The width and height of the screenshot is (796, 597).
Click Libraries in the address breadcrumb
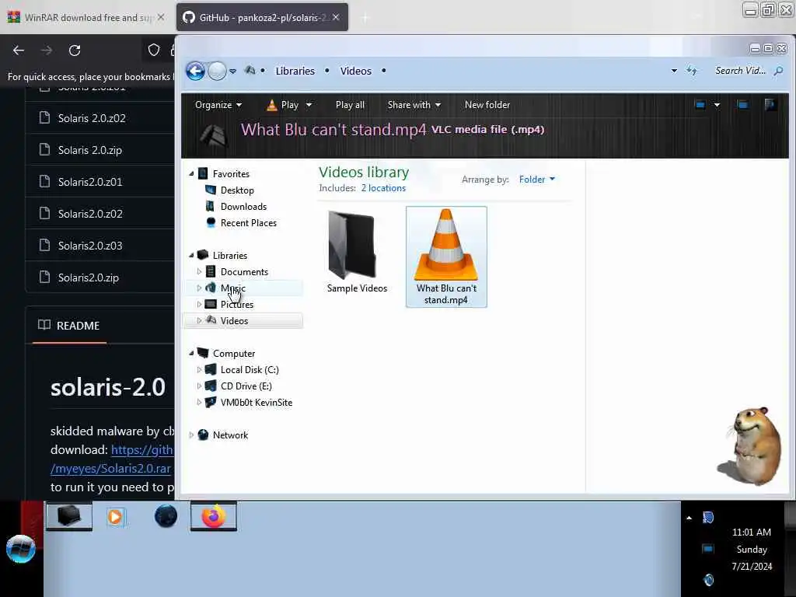coord(295,71)
